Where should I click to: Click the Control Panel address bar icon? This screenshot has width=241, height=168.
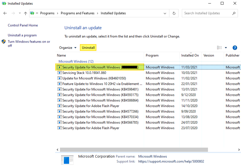pos(32,13)
